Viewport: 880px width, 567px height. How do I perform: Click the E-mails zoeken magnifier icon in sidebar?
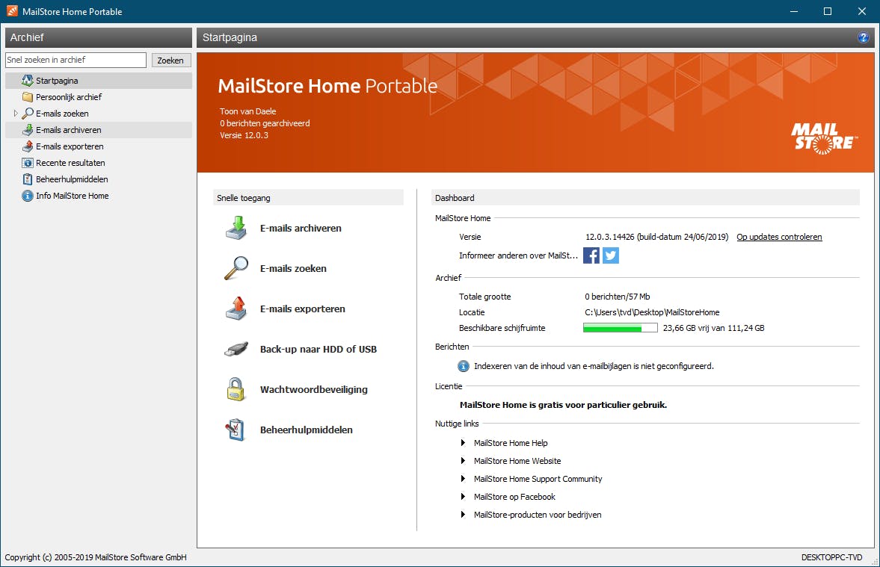[x=27, y=113]
